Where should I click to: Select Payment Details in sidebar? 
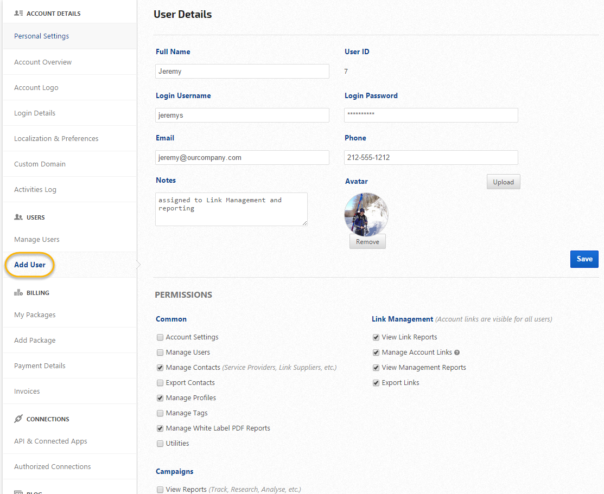click(40, 366)
